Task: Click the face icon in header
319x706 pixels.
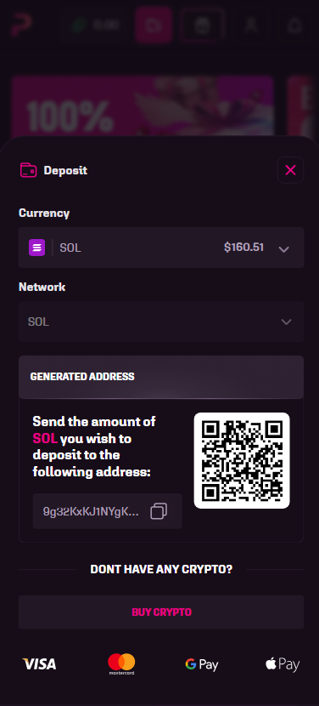Action: point(202,25)
